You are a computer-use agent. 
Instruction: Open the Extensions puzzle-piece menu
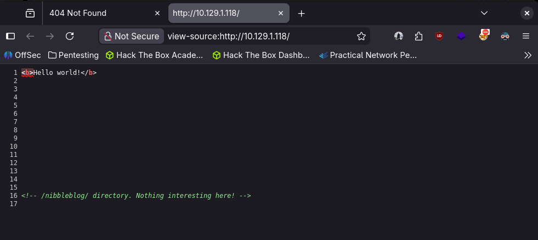click(x=418, y=36)
